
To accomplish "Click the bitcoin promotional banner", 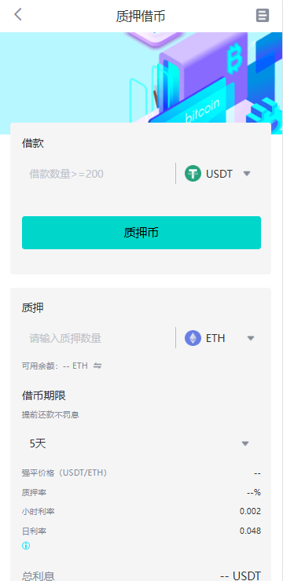I will pyautogui.click(x=141, y=78).
